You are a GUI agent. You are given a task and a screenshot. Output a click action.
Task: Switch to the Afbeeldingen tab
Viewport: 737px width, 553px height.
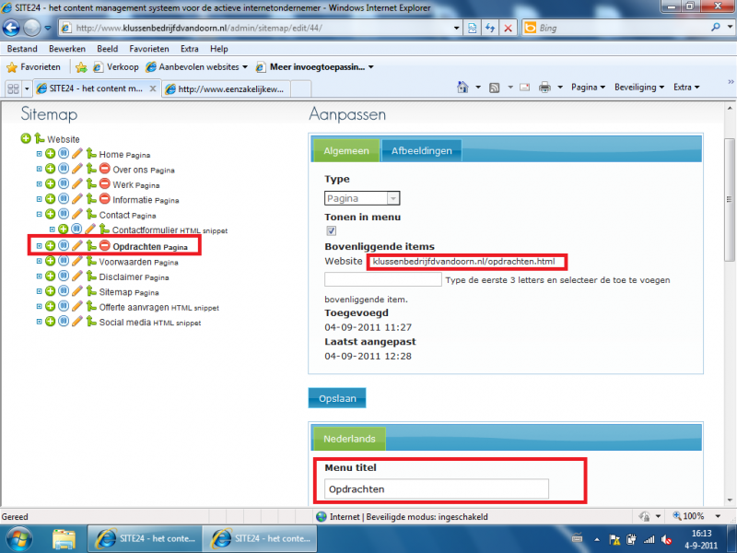click(420, 150)
